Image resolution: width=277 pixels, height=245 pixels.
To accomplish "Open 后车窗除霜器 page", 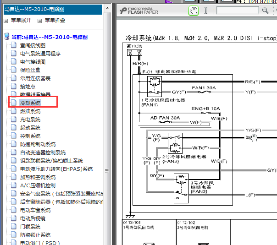I will click(x=61, y=202).
